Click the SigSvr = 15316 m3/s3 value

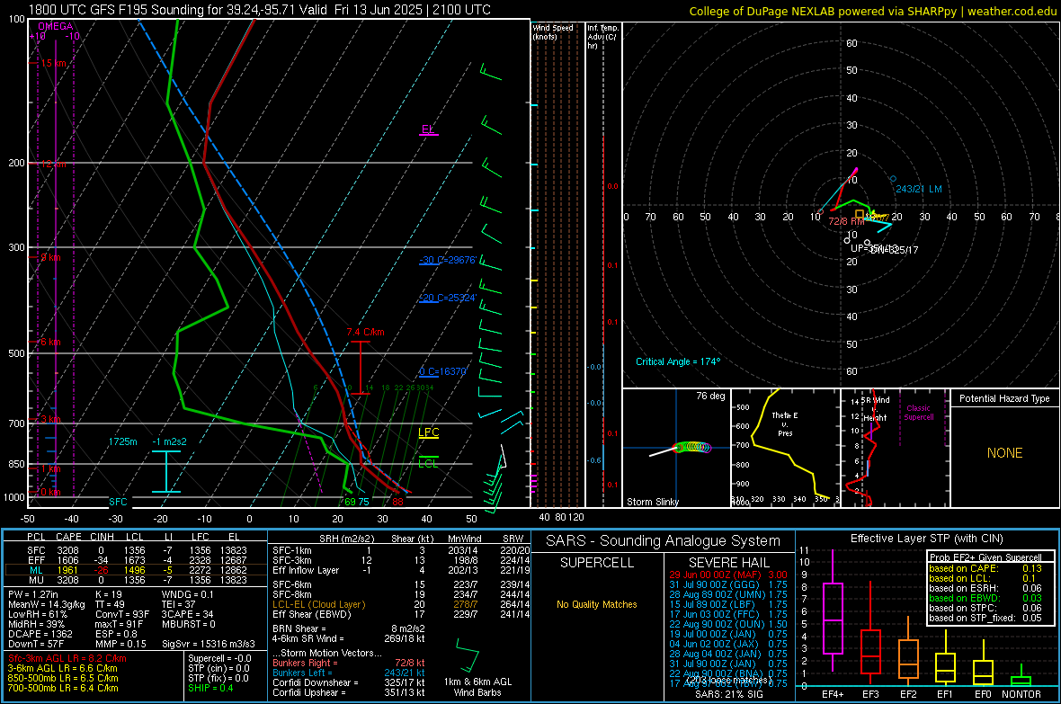coord(209,644)
